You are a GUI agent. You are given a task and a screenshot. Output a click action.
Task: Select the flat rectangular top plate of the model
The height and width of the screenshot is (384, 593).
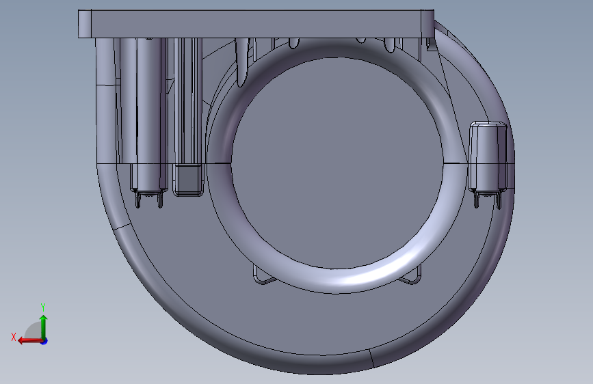click(x=256, y=24)
